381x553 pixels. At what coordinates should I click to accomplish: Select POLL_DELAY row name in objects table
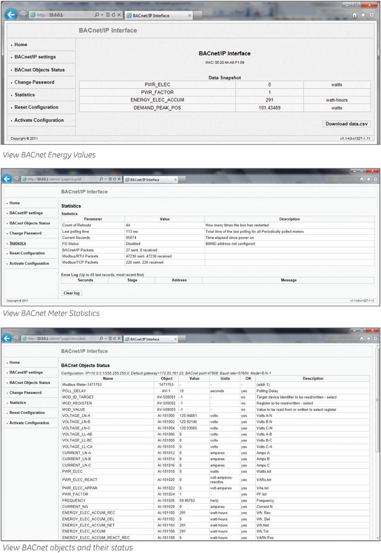(x=74, y=391)
